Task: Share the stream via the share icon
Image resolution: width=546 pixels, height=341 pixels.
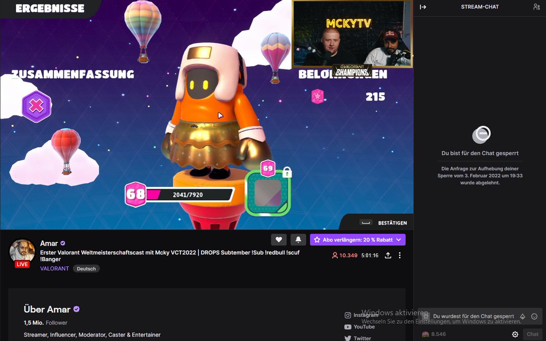Action: point(388,256)
